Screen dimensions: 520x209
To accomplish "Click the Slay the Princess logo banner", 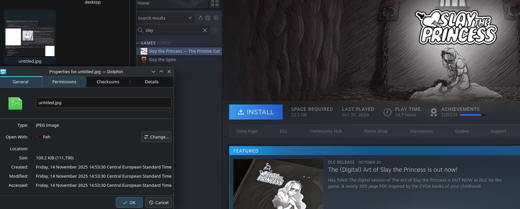I will click(456, 27).
